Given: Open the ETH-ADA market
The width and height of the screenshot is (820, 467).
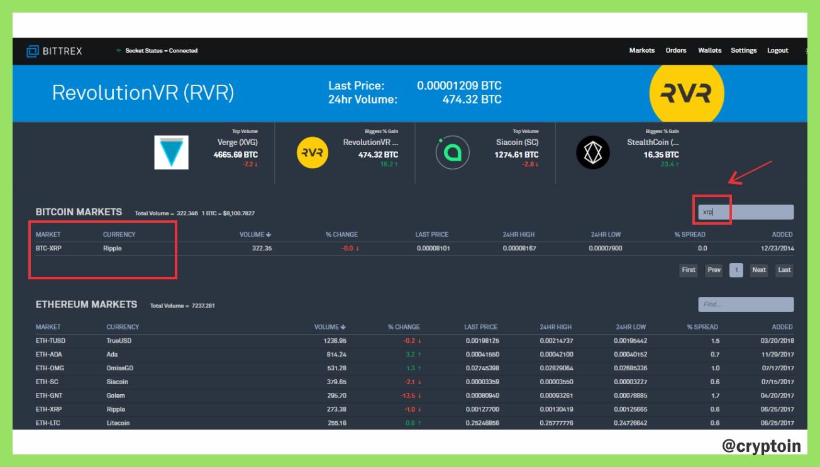Looking at the screenshot, I should (x=48, y=355).
